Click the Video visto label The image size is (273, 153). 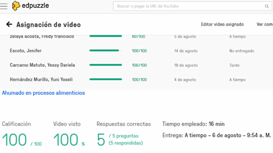(67, 124)
